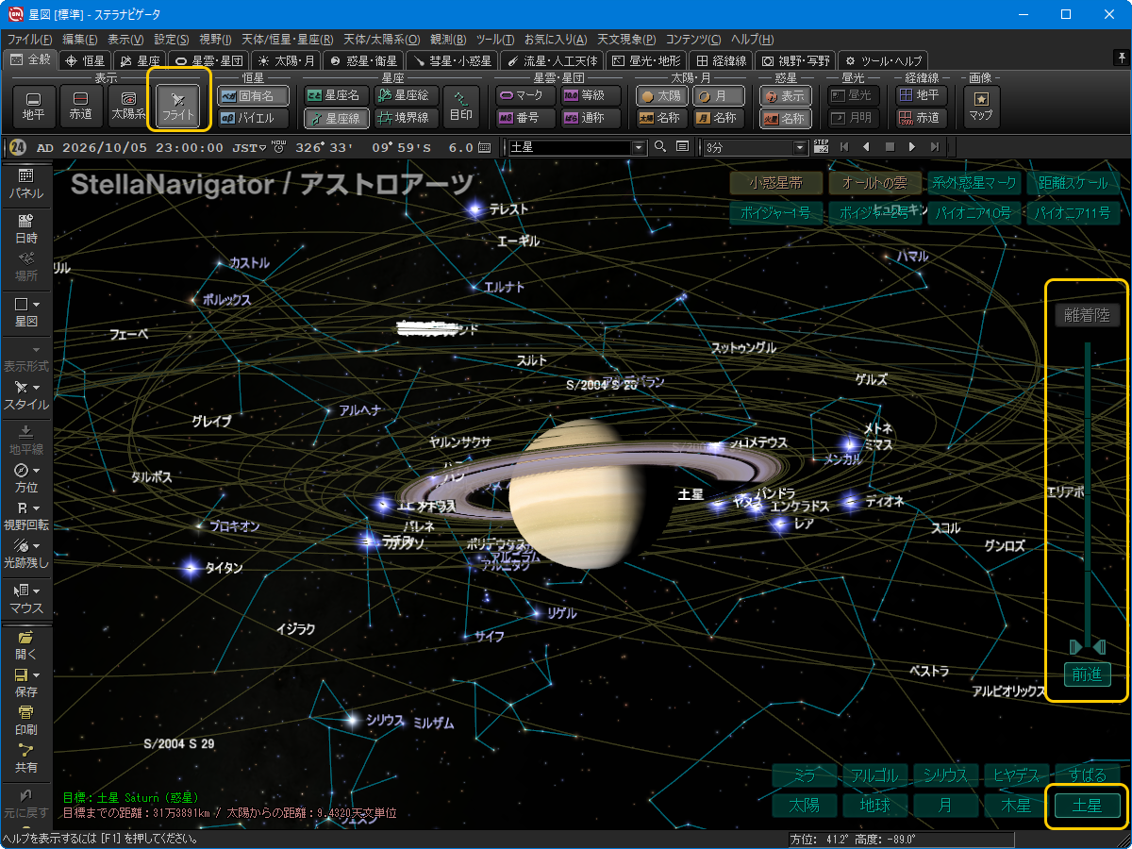Click the reverse play button
Image resolution: width=1132 pixels, height=849 pixels.
[x=867, y=147]
